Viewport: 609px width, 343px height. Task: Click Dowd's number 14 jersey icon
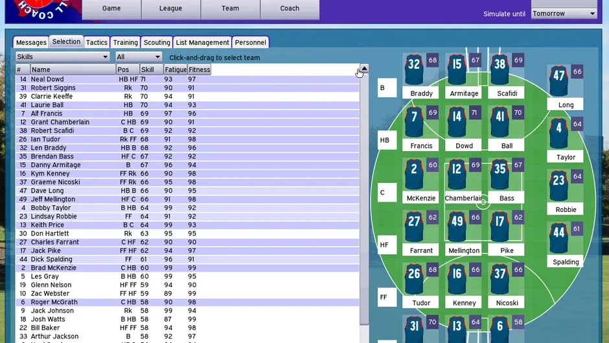coord(457,122)
